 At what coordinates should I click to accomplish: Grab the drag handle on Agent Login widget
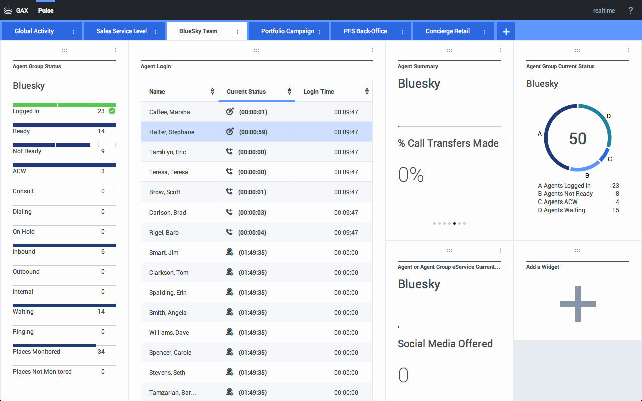coord(257,50)
